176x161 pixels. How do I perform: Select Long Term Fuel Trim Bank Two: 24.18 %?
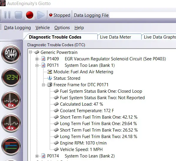(99, 137)
